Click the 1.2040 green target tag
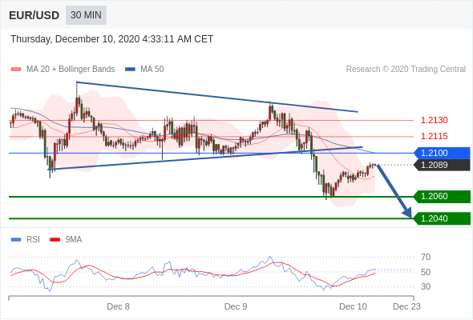The height and width of the screenshot is (320, 473). (442, 218)
